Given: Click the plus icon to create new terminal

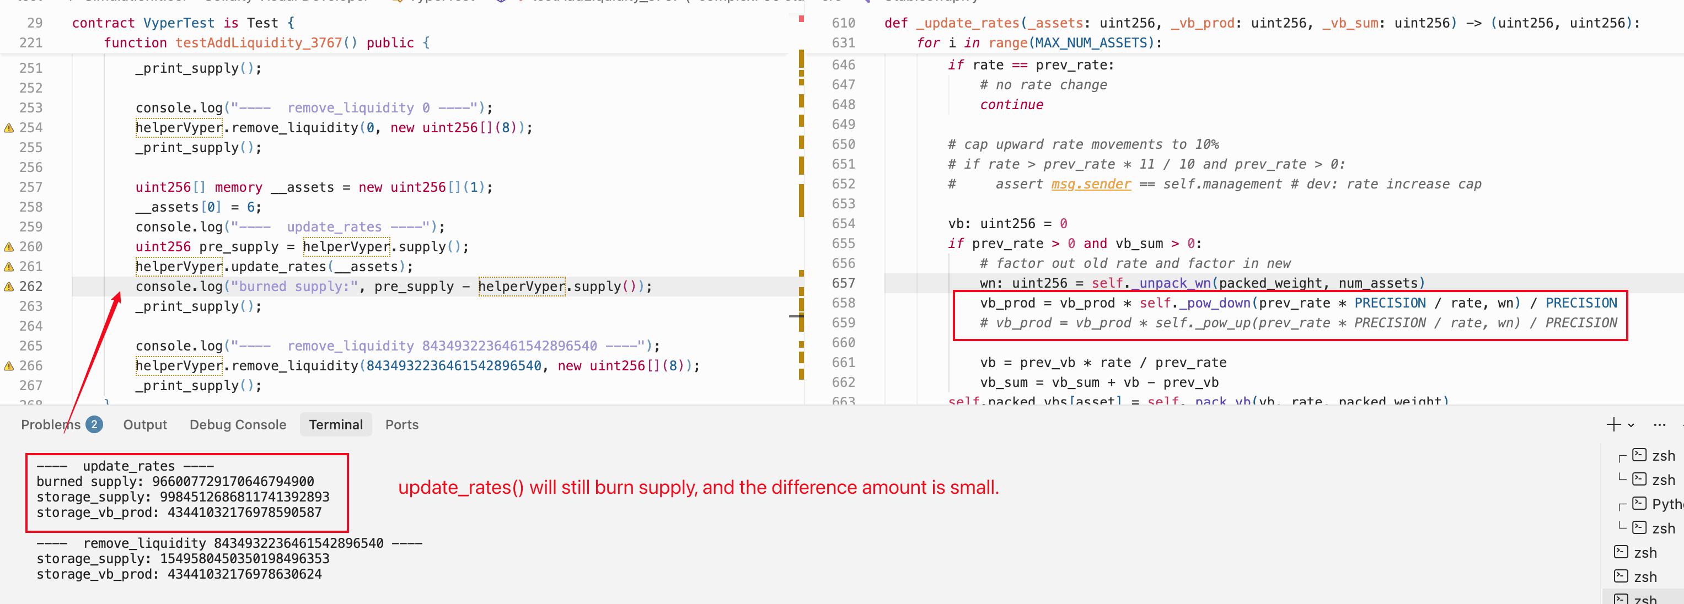Looking at the screenshot, I should pyautogui.click(x=1613, y=425).
